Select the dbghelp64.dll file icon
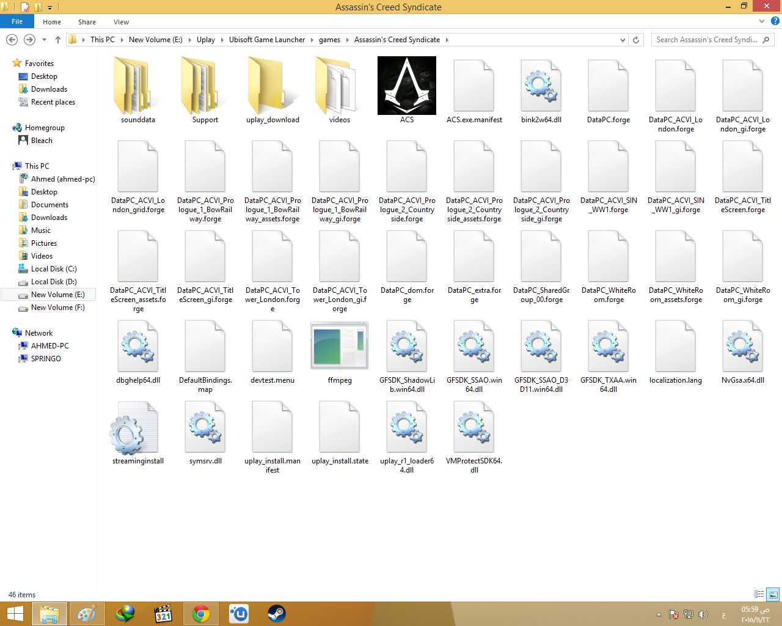Screen dimensions: 782x626 [x=138, y=346]
